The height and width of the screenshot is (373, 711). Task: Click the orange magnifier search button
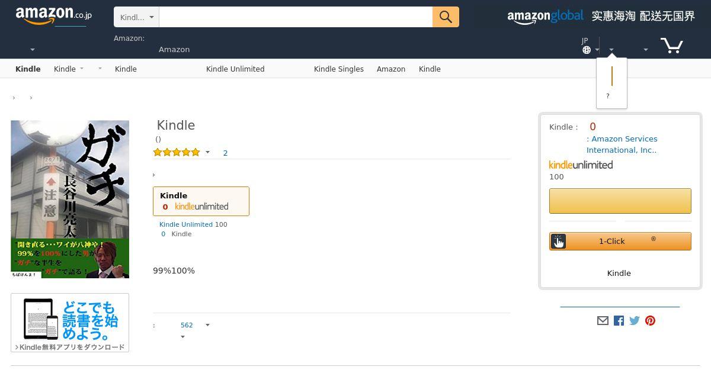coord(446,17)
